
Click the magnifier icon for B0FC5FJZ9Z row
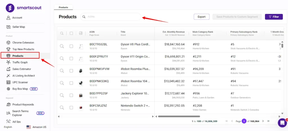62,107
